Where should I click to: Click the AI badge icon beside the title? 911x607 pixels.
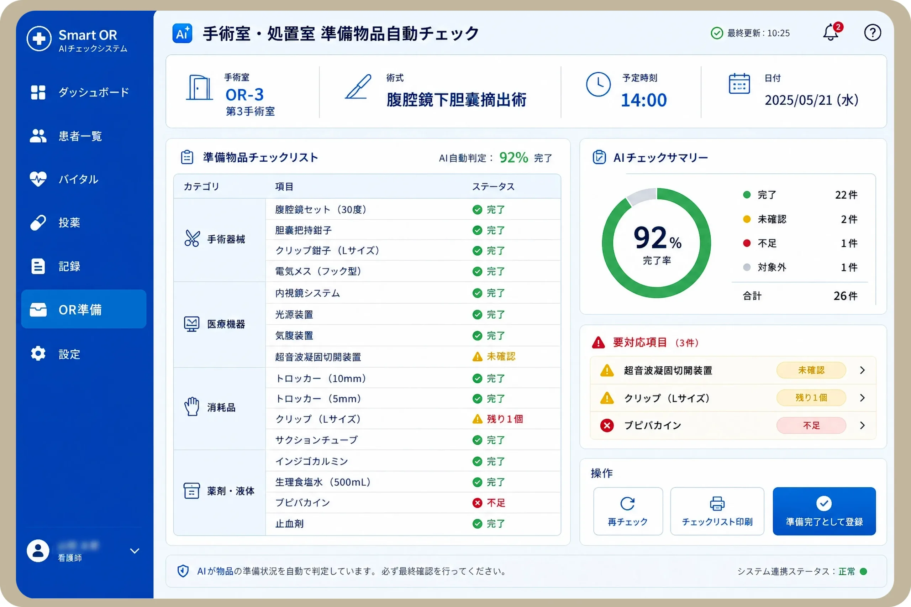(x=182, y=33)
